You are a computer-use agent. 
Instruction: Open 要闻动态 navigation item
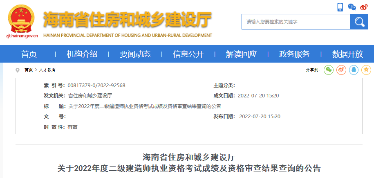tap(135, 54)
